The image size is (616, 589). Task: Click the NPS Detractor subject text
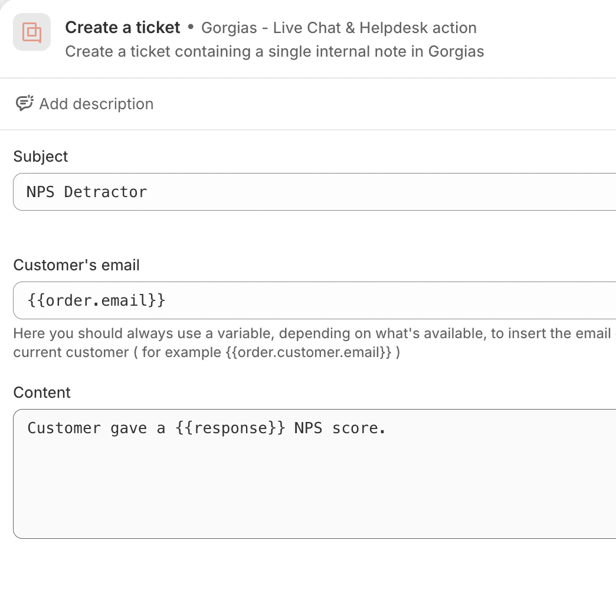[87, 192]
